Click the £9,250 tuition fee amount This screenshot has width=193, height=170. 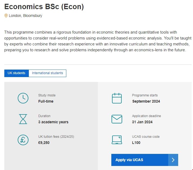(x=44, y=143)
